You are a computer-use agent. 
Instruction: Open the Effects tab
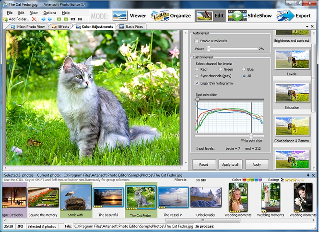[60, 27]
